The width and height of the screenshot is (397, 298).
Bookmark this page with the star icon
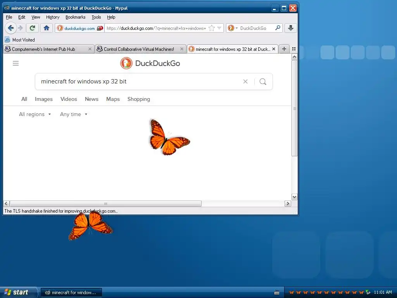[x=212, y=28]
